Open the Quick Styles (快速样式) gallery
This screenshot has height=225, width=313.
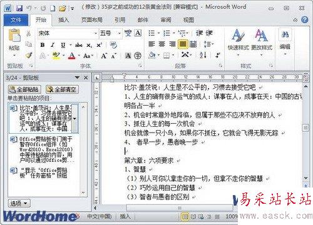pos(239,42)
